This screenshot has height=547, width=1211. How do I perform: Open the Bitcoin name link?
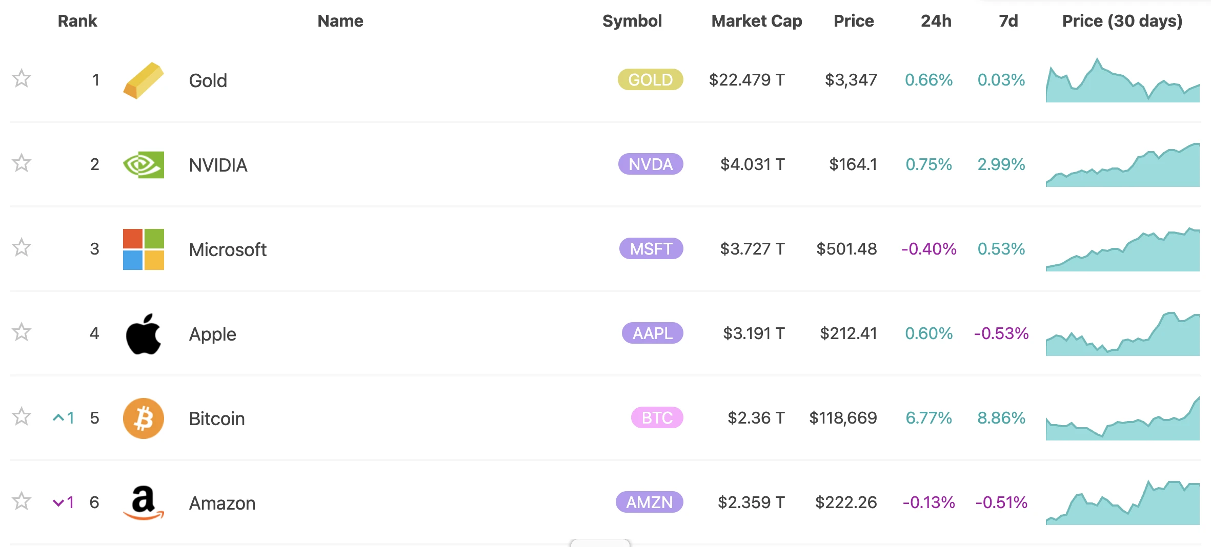pyautogui.click(x=217, y=418)
